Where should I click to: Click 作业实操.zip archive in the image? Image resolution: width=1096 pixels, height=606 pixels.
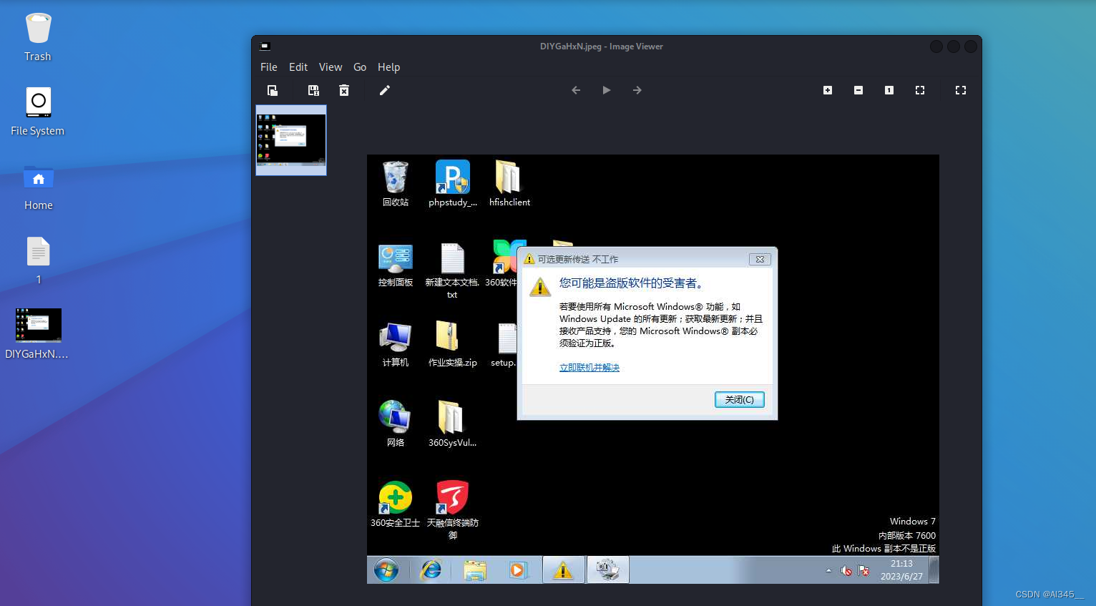[x=452, y=345]
